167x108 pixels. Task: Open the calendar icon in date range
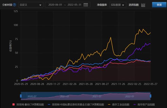(86, 5)
